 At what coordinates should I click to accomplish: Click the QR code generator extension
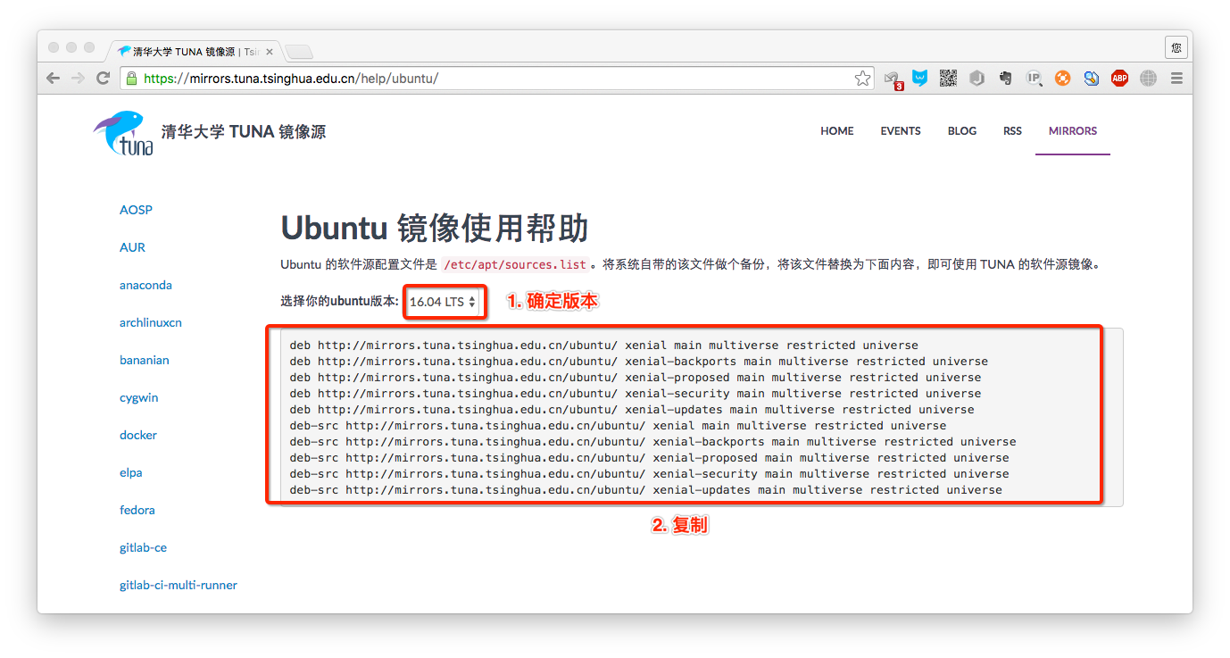click(x=948, y=79)
